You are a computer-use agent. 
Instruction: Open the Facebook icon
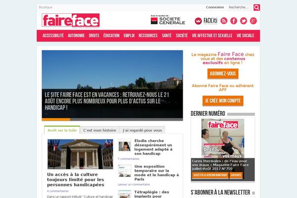click(234, 21)
